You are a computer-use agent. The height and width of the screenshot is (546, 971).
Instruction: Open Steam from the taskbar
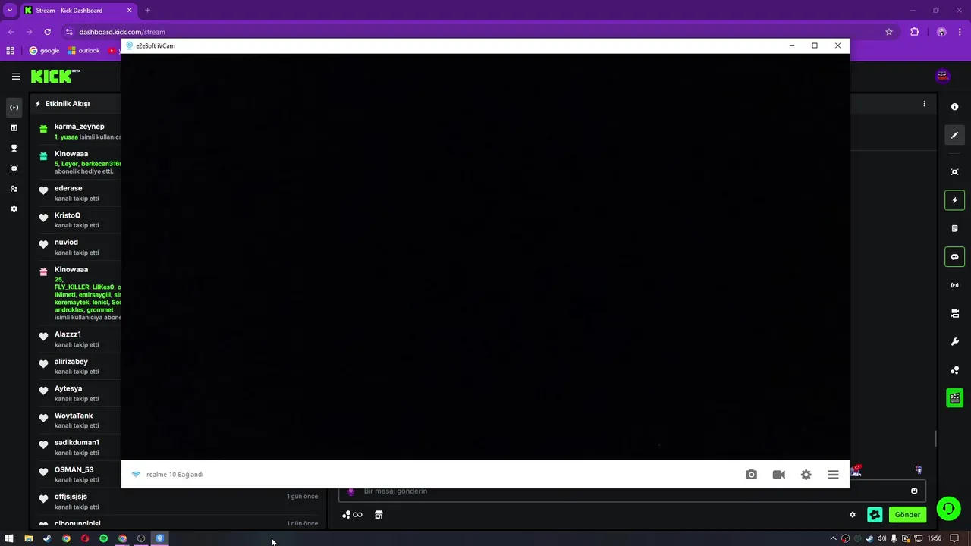47,538
